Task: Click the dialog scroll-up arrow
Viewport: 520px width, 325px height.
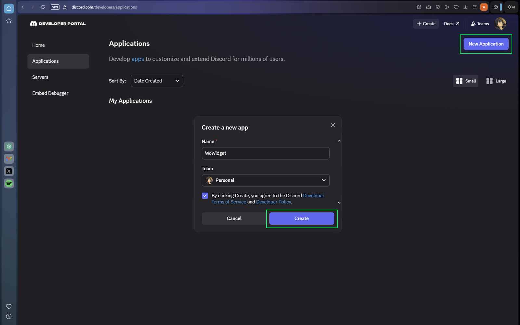Action: click(x=339, y=141)
